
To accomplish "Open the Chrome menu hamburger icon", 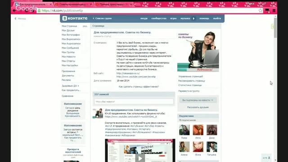I will 274,11.
